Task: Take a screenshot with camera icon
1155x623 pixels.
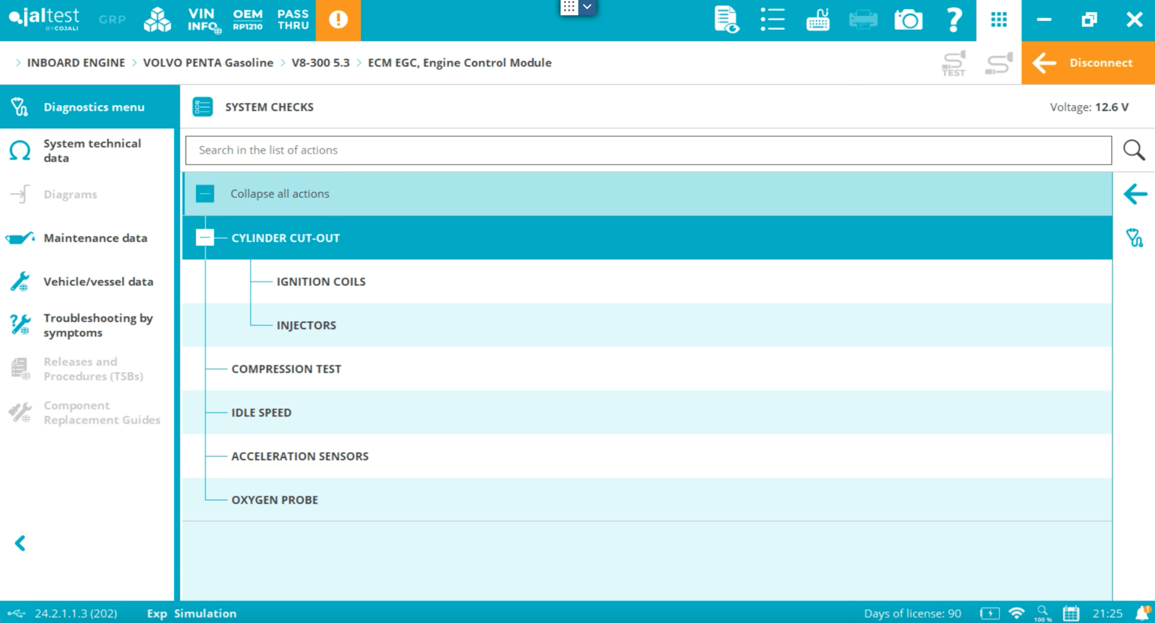Action: [x=908, y=20]
